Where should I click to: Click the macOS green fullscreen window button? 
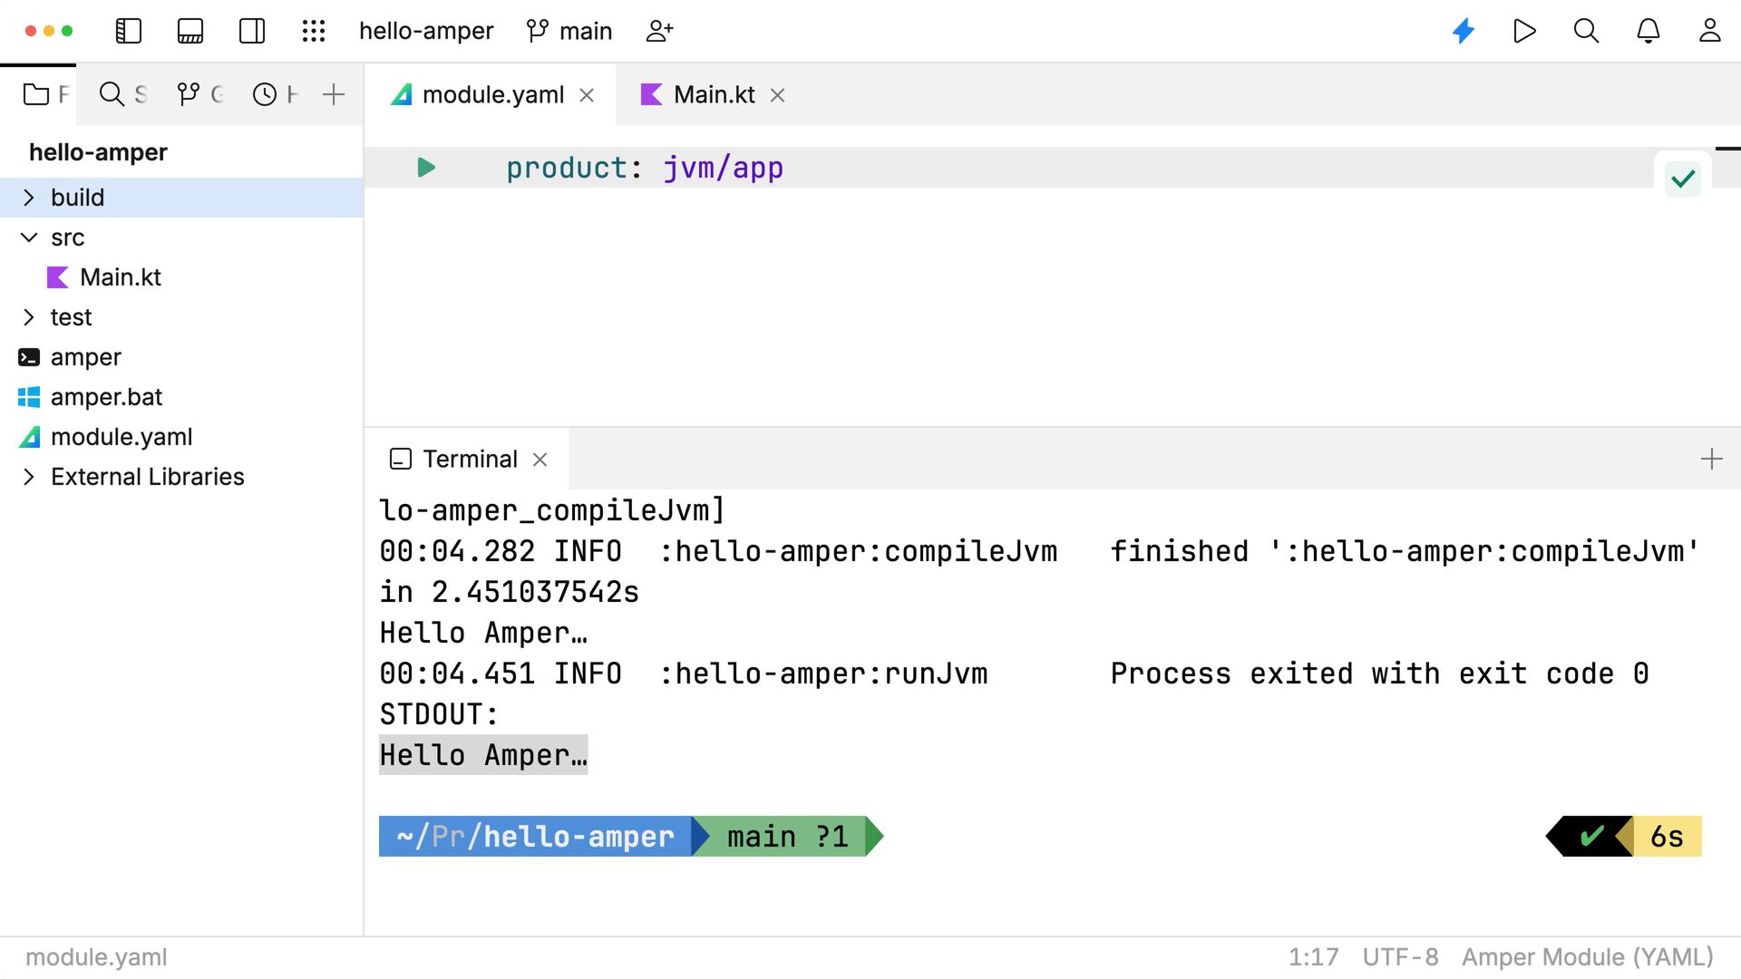click(67, 31)
